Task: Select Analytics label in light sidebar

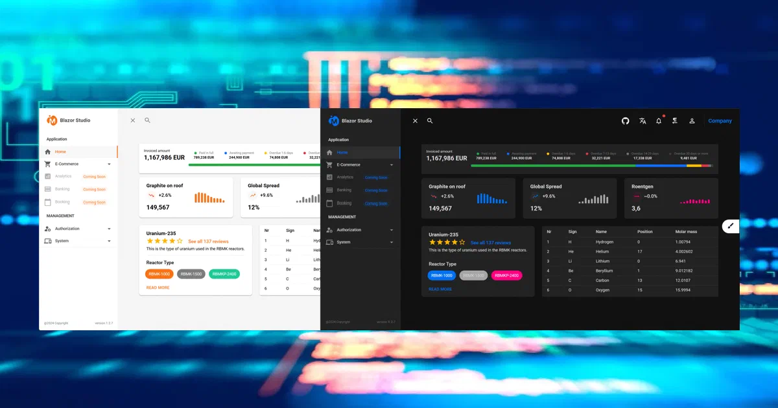Action: click(64, 176)
